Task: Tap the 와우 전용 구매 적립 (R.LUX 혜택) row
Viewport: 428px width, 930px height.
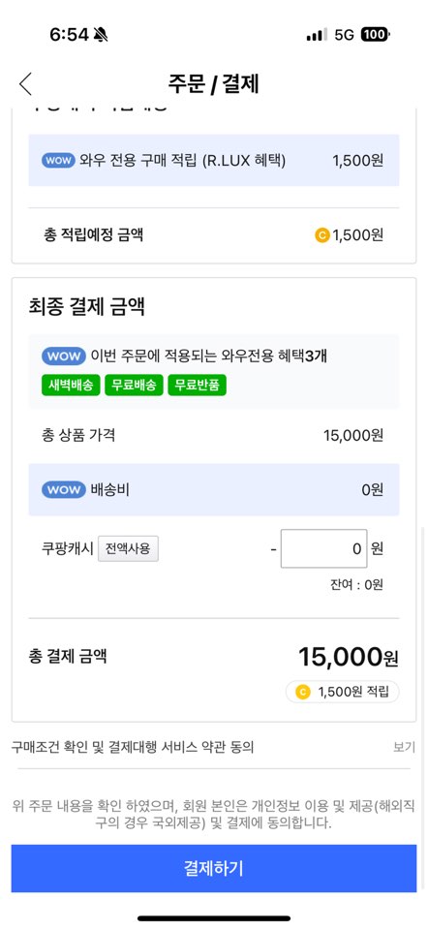Action: coord(214,160)
